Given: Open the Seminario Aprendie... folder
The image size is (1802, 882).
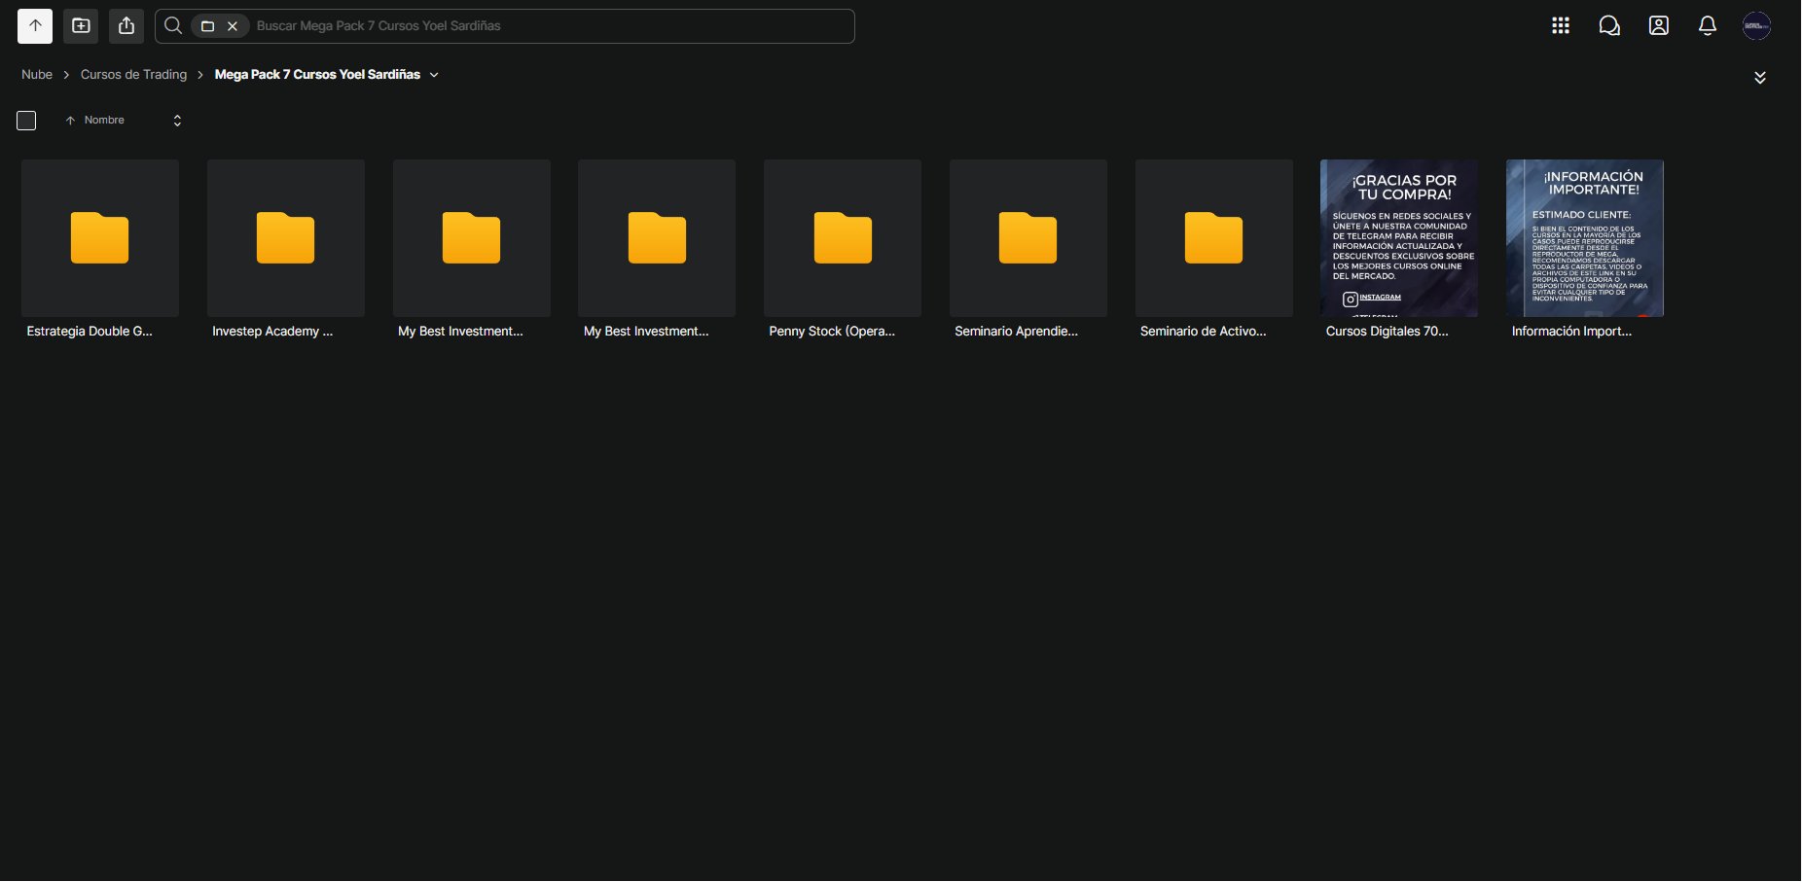Looking at the screenshot, I should (1028, 238).
